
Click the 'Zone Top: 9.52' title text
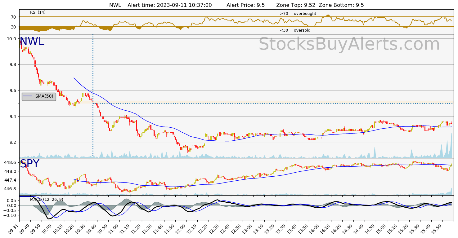[x=296, y=5]
